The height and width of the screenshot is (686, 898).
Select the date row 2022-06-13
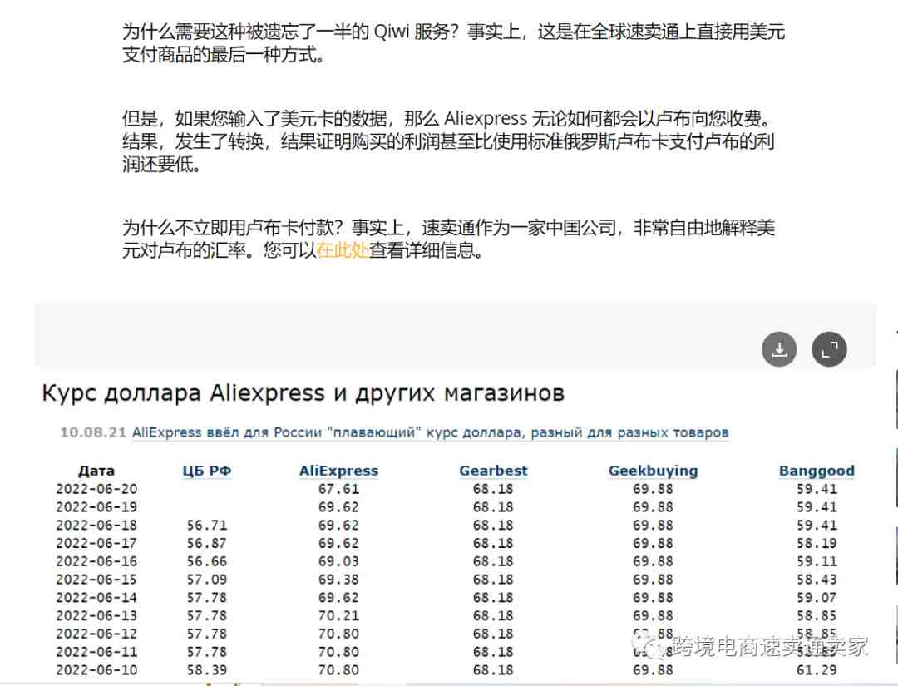pyautogui.click(x=96, y=615)
